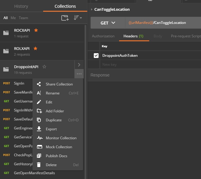The height and width of the screenshot is (179, 201).
Task: Open the Body tab
Action: (158, 36)
